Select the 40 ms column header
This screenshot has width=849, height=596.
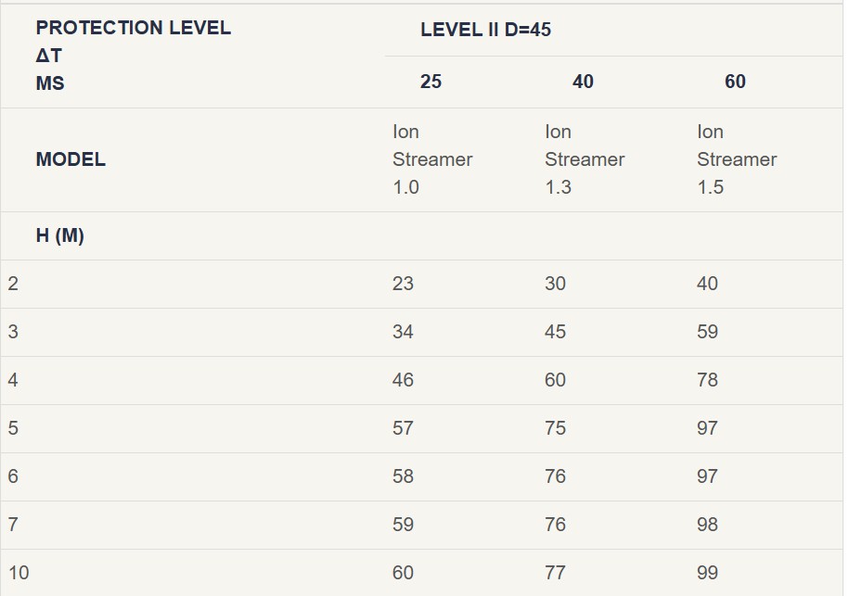583,82
